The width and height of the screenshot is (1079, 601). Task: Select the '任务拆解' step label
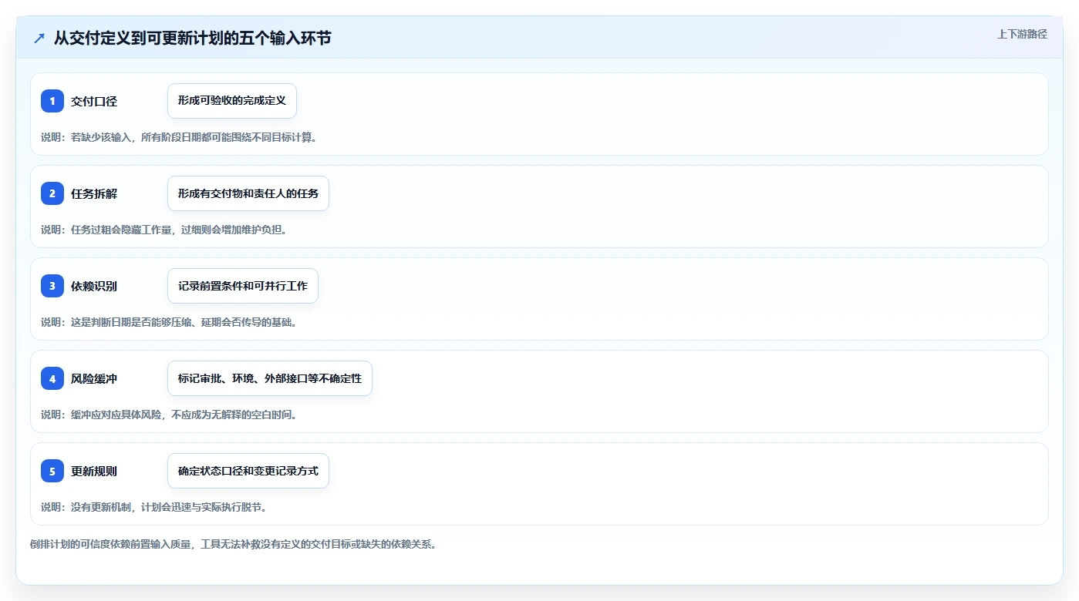[x=94, y=193]
